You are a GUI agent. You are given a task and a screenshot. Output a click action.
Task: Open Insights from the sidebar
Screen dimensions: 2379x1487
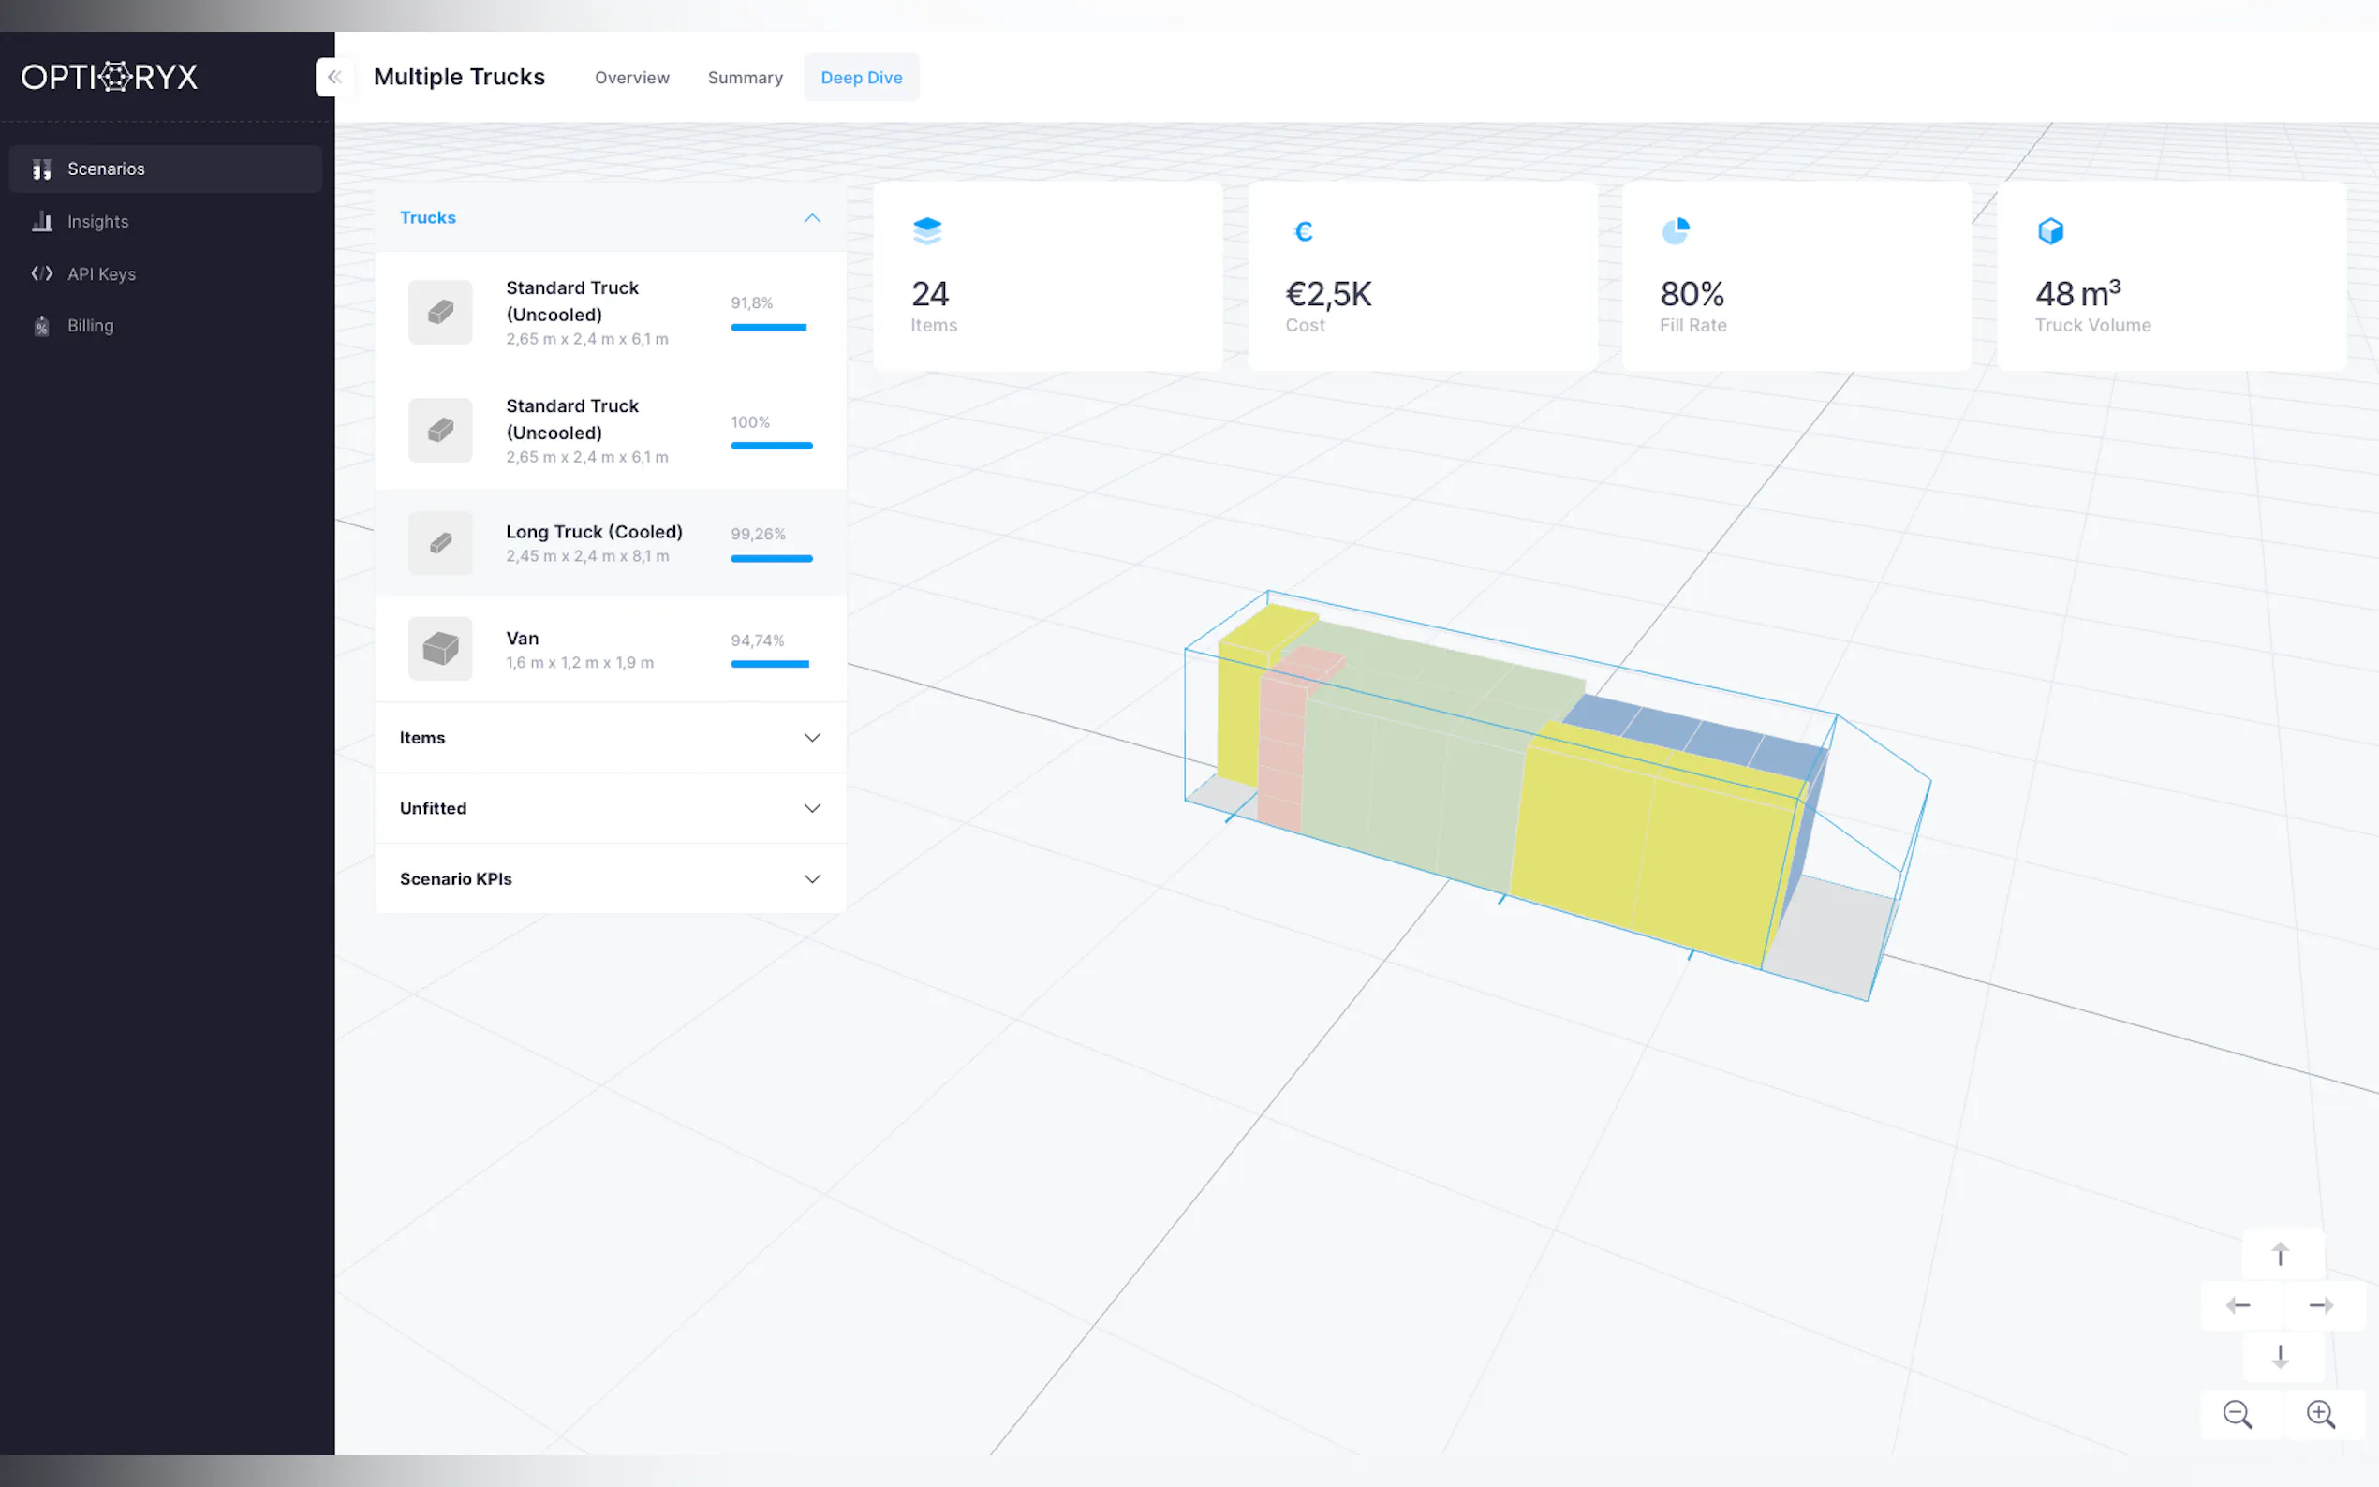tap(97, 221)
